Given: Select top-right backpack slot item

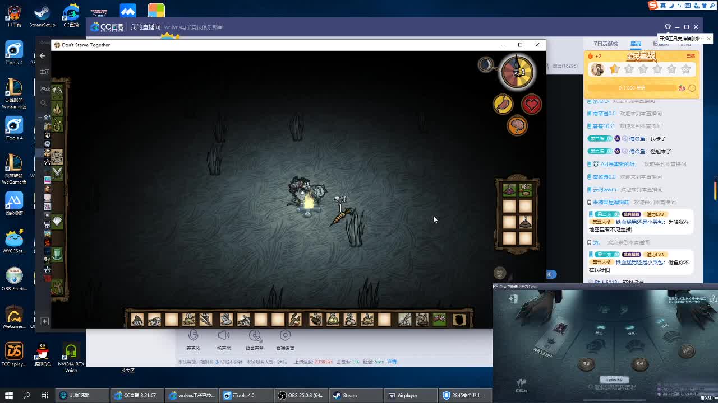Looking at the screenshot, I should [x=525, y=190].
